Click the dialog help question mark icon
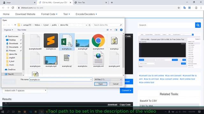 121,30
